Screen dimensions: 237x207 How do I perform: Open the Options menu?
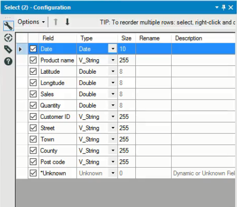click(x=31, y=22)
